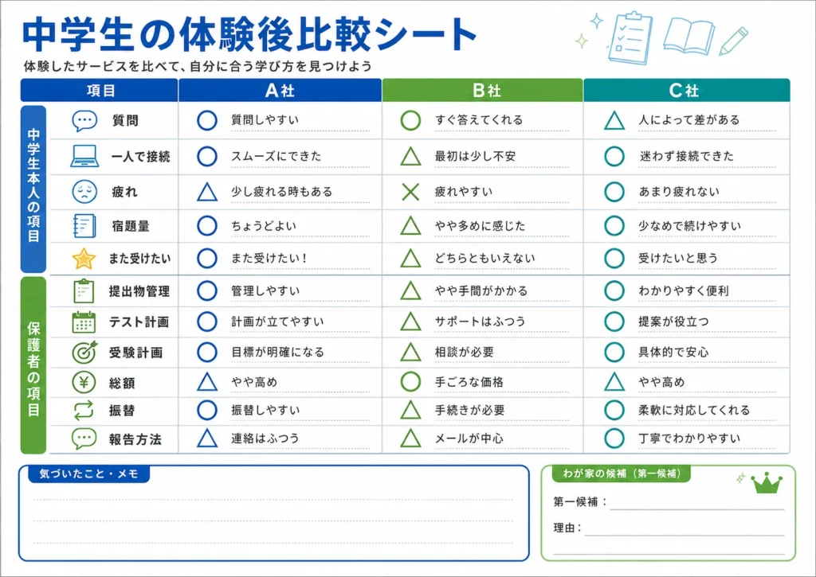This screenshot has width=816, height=577.
Task: Click the C社 triangle mark for やや高め
Action: [614, 382]
